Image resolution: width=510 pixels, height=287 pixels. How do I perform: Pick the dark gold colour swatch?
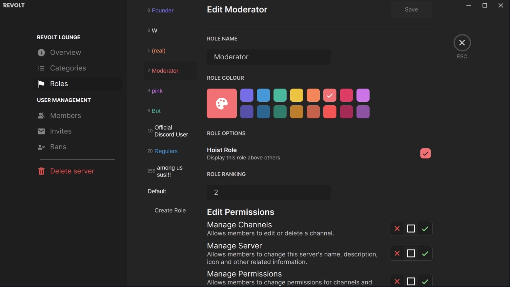297,112
